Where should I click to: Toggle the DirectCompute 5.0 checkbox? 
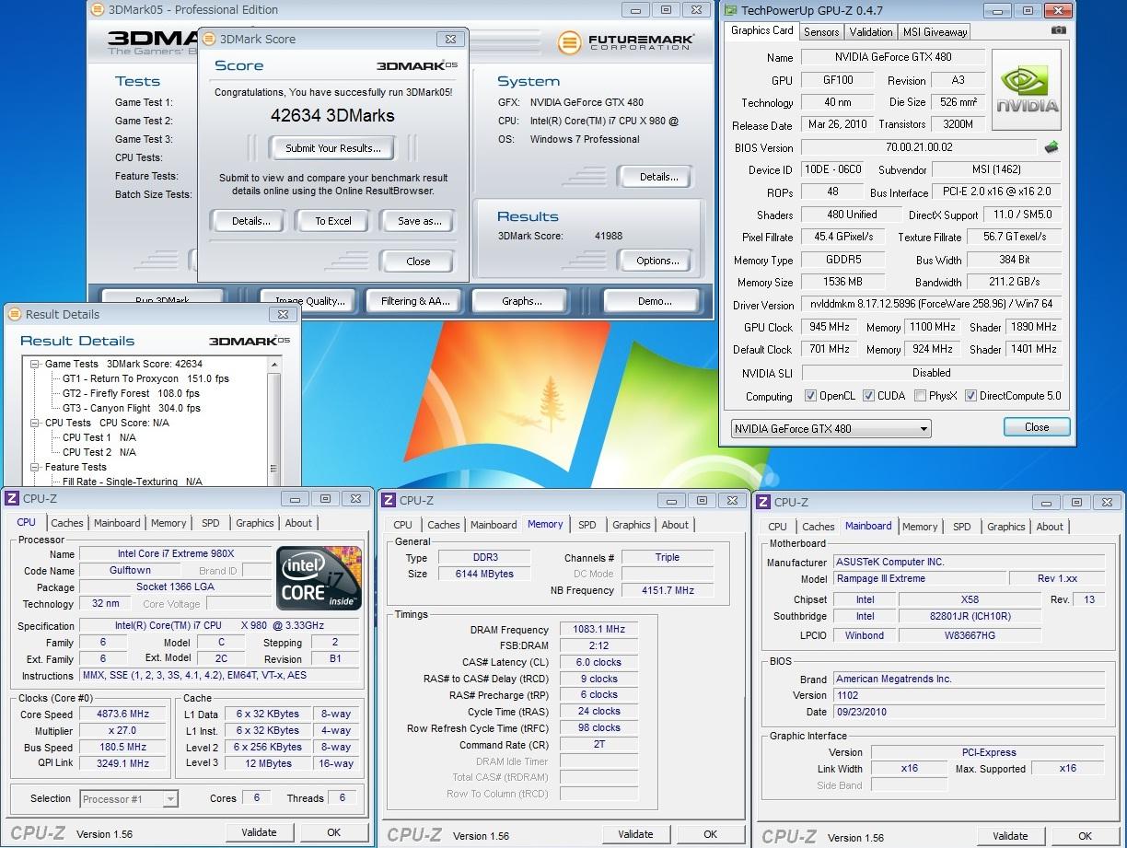pos(970,396)
